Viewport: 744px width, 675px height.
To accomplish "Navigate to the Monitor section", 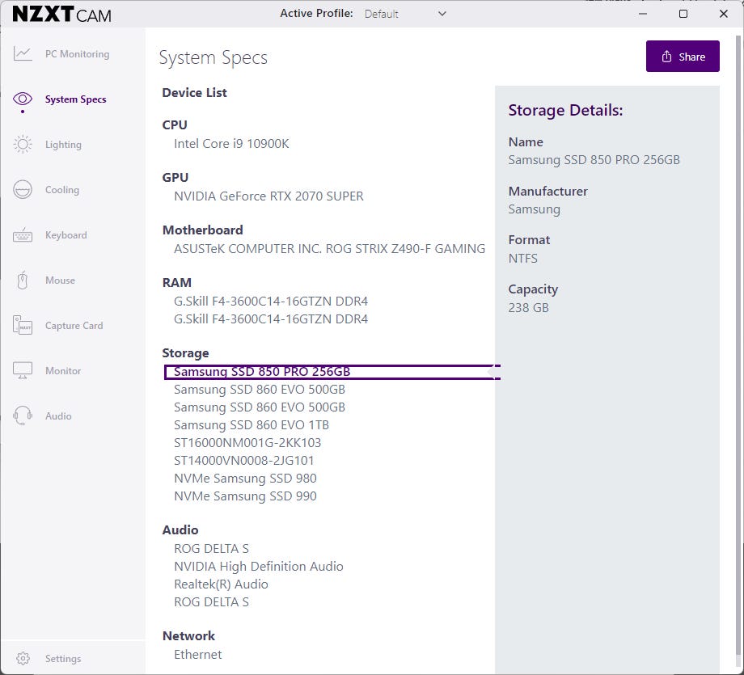I will tap(63, 371).
